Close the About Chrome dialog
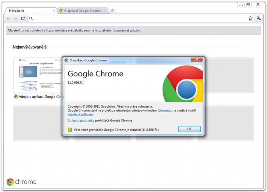The width and height of the screenshot is (267, 192). [197, 59]
